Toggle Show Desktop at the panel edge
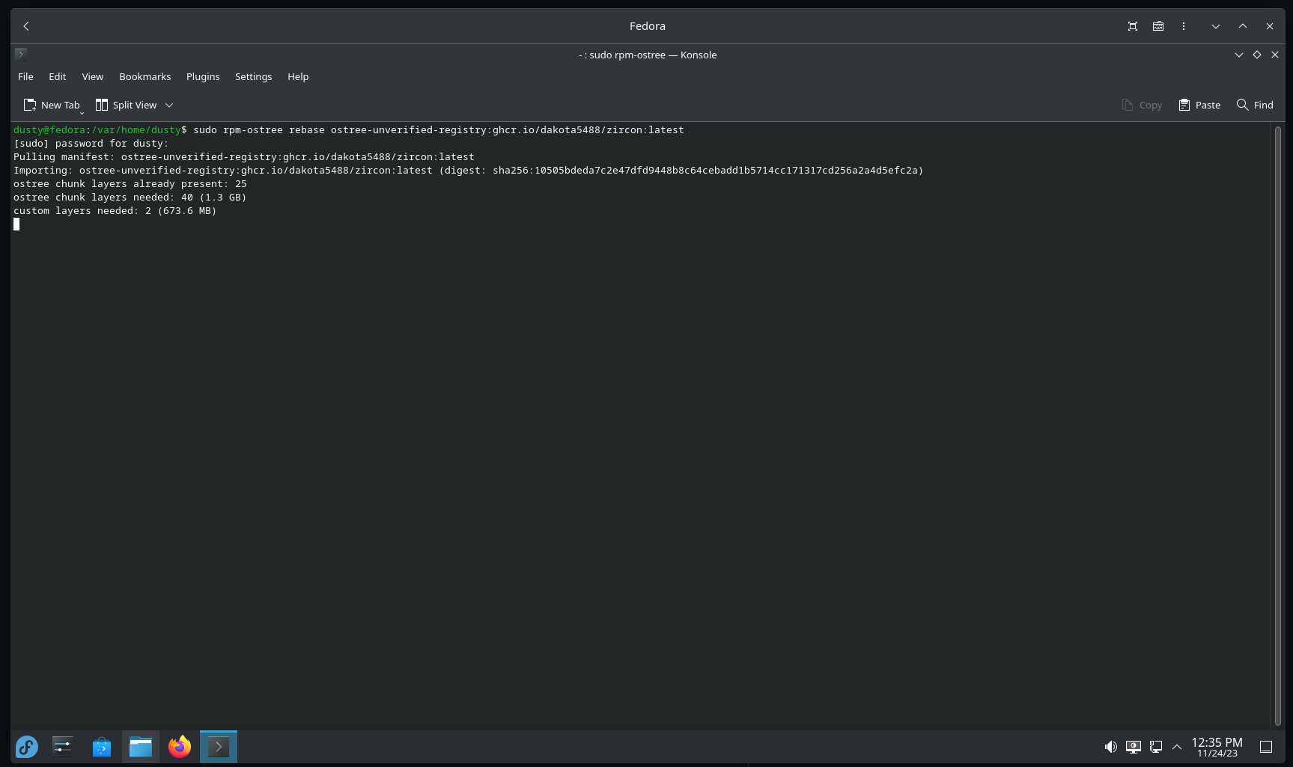 [x=1266, y=747]
